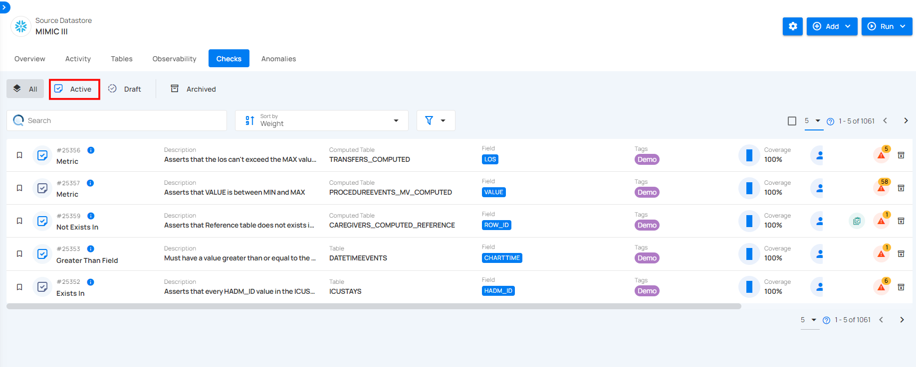Screen dimensions: 916x367
Task: Filter checks by Draft
Action: click(x=125, y=89)
